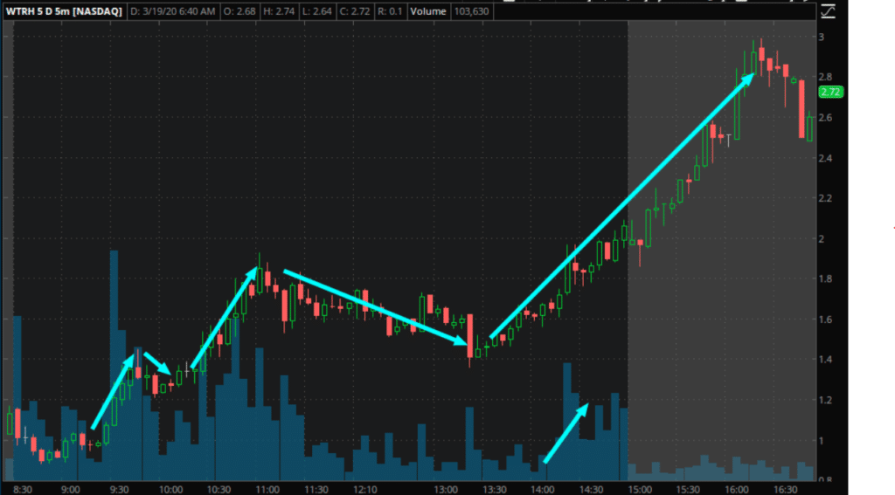Viewport: 895px width, 495px height.
Task: Click the 9:30 time axis label
Action: [x=119, y=489]
